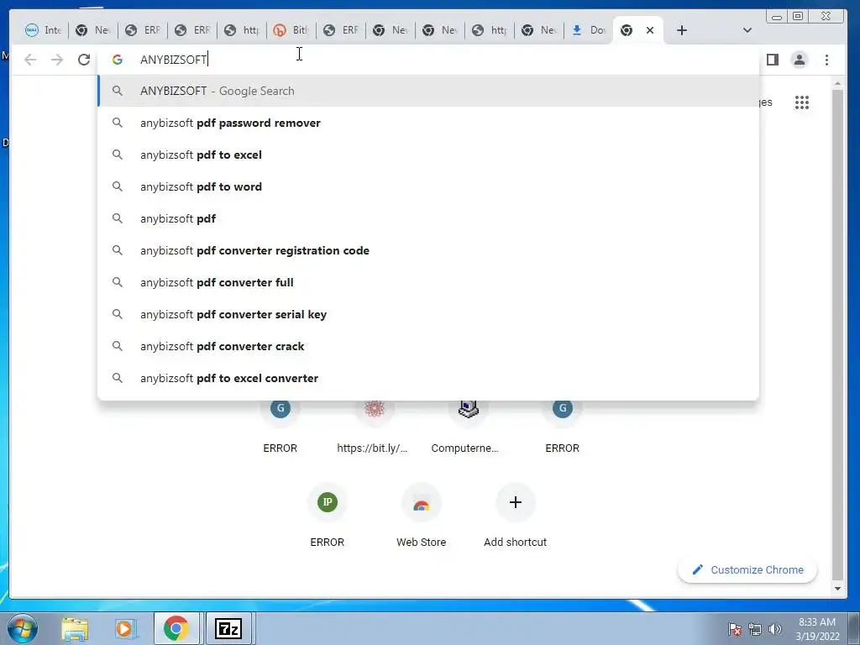Toggle the Chrome side panel
860x645 pixels.
(x=773, y=60)
